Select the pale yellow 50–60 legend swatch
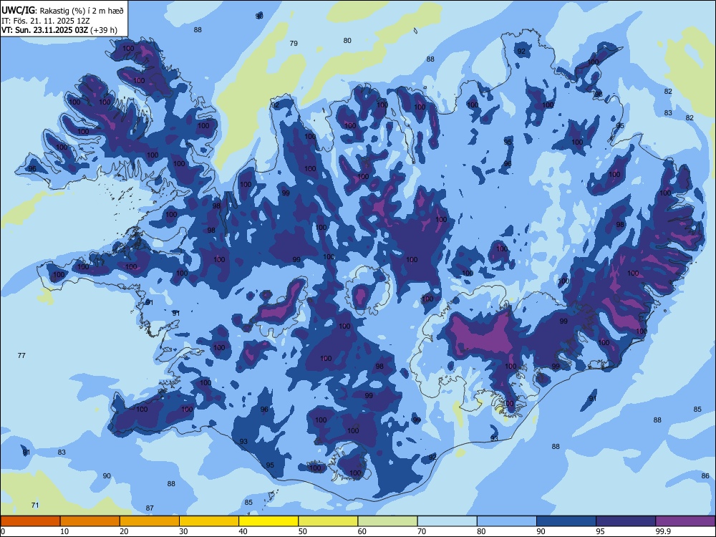This screenshot has width=716, height=537. (328, 521)
